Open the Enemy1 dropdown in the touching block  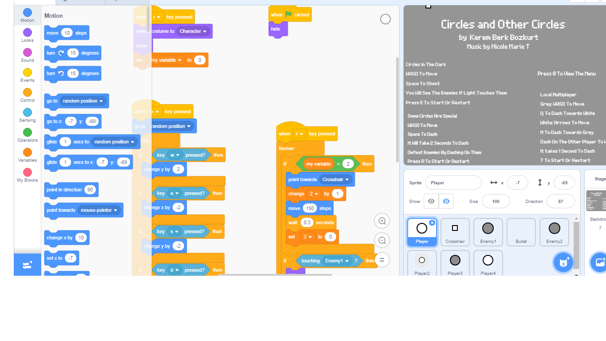(x=337, y=261)
